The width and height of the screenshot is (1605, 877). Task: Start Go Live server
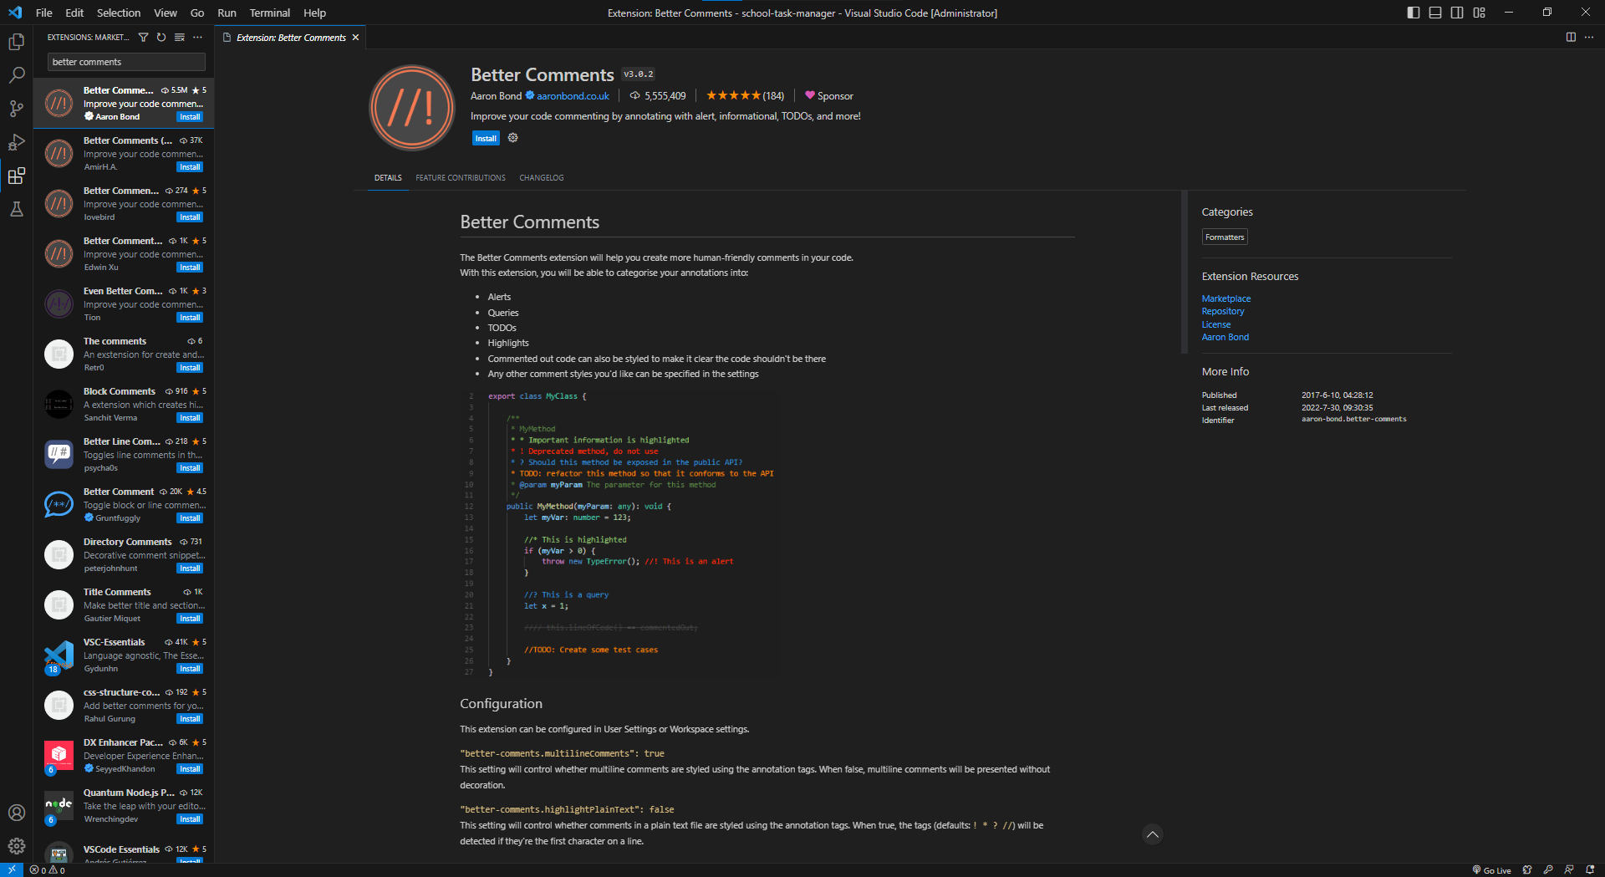click(1492, 870)
